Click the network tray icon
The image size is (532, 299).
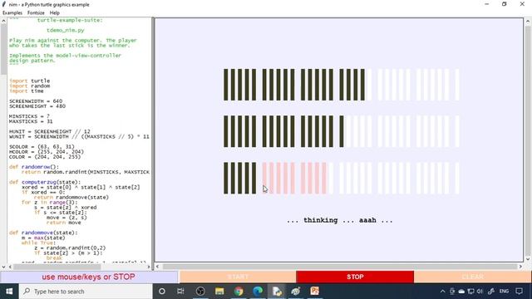click(470, 292)
